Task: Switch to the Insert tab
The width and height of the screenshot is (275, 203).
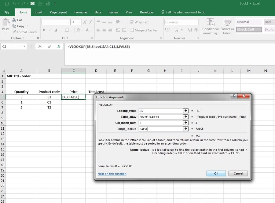Action: click(x=38, y=12)
